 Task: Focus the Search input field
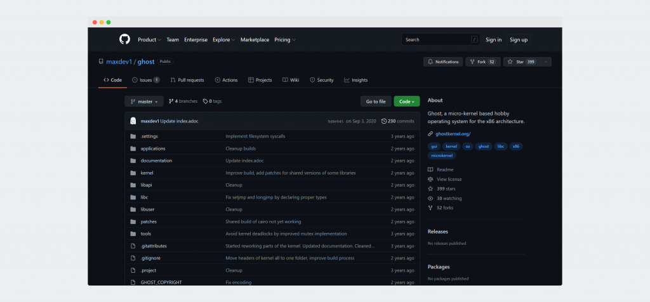pyautogui.click(x=441, y=39)
